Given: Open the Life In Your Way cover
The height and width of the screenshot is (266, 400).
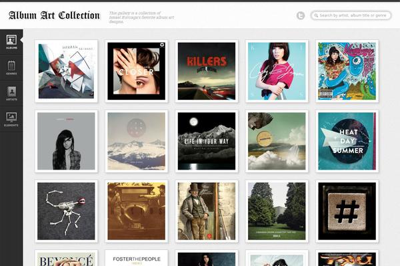Looking at the screenshot, I should click(x=207, y=141).
